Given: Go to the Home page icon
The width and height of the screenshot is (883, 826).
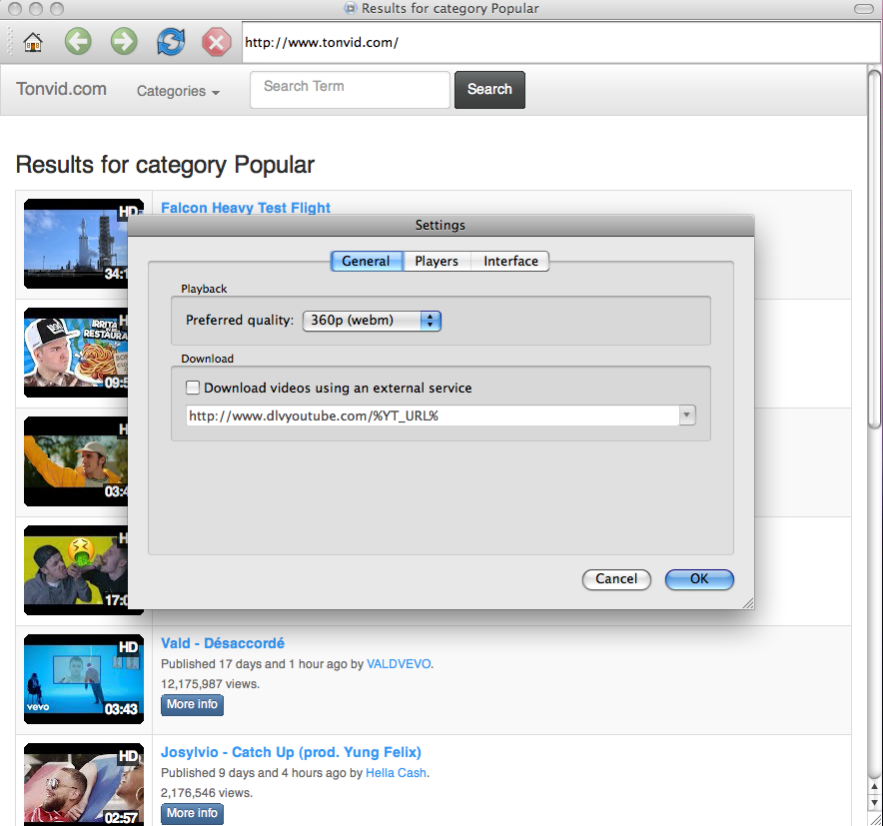Looking at the screenshot, I should (33, 42).
